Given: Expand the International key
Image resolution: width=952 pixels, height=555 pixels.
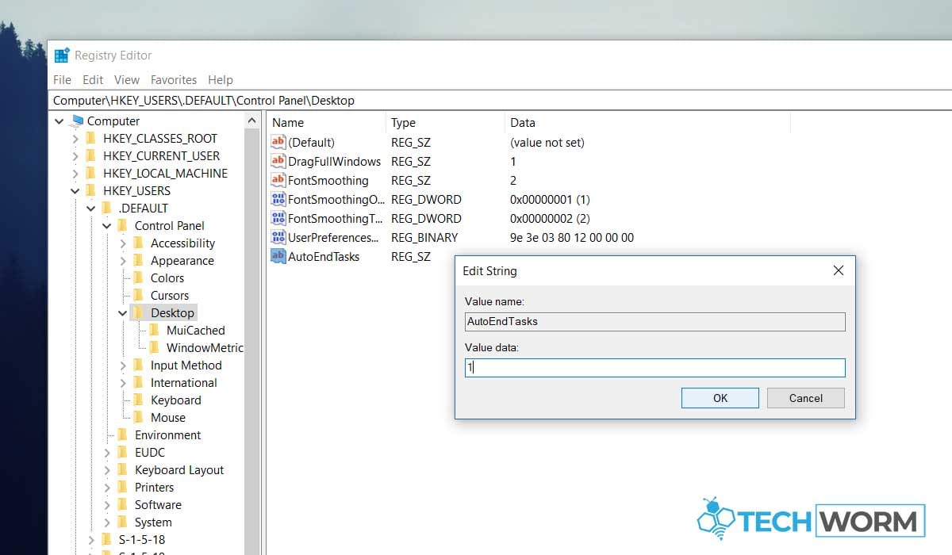Looking at the screenshot, I should (x=123, y=383).
